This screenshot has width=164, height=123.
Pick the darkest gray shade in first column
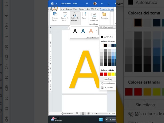[101, 64]
